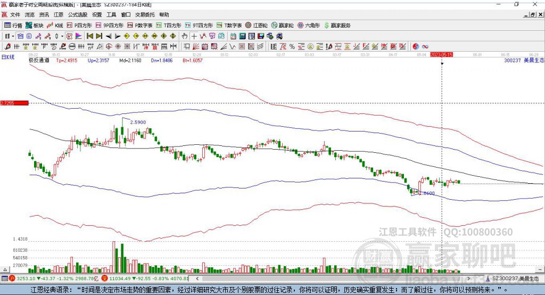This screenshot has height=295, width=545.
Task: Restore the inner chart window
Action: 533,14
